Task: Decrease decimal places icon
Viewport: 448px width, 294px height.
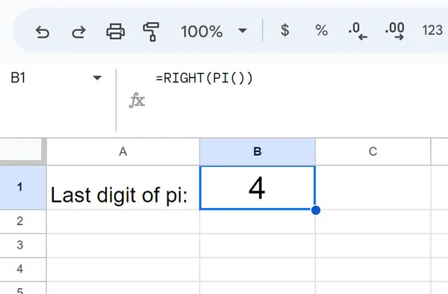Action: (x=358, y=31)
